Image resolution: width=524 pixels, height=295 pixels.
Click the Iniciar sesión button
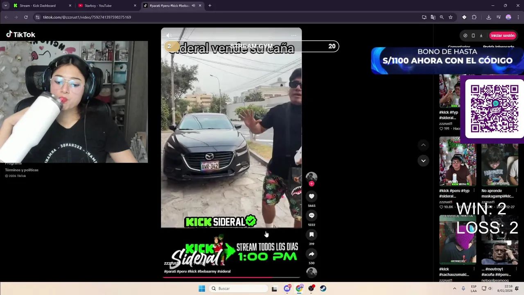[x=503, y=36]
